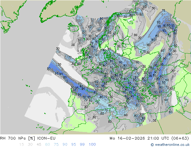Click the forecast date 'Mo 16-02-2026 21:00 UTC'
The width and height of the screenshot is (191, 147).
click(x=139, y=138)
